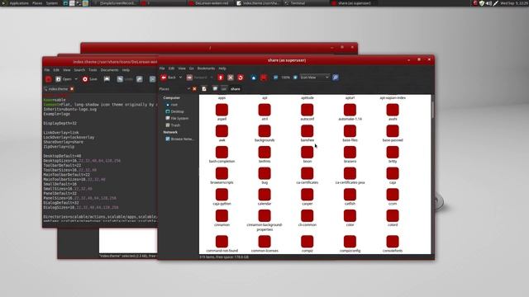The image size is (529, 297).
Task: Click the Search magnifier in file manager
Action: [x=336, y=78]
